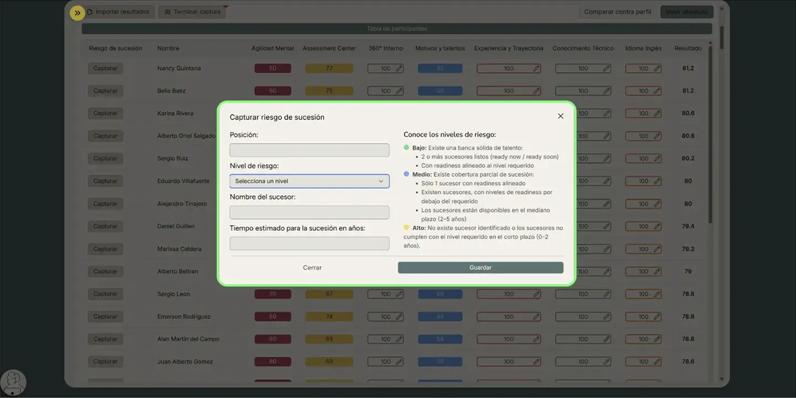Click Capturar for Daniel Guillen

(106, 226)
